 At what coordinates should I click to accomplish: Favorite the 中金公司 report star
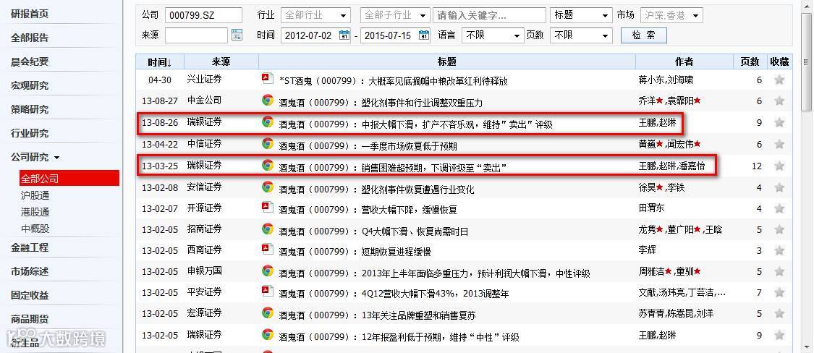pos(779,101)
